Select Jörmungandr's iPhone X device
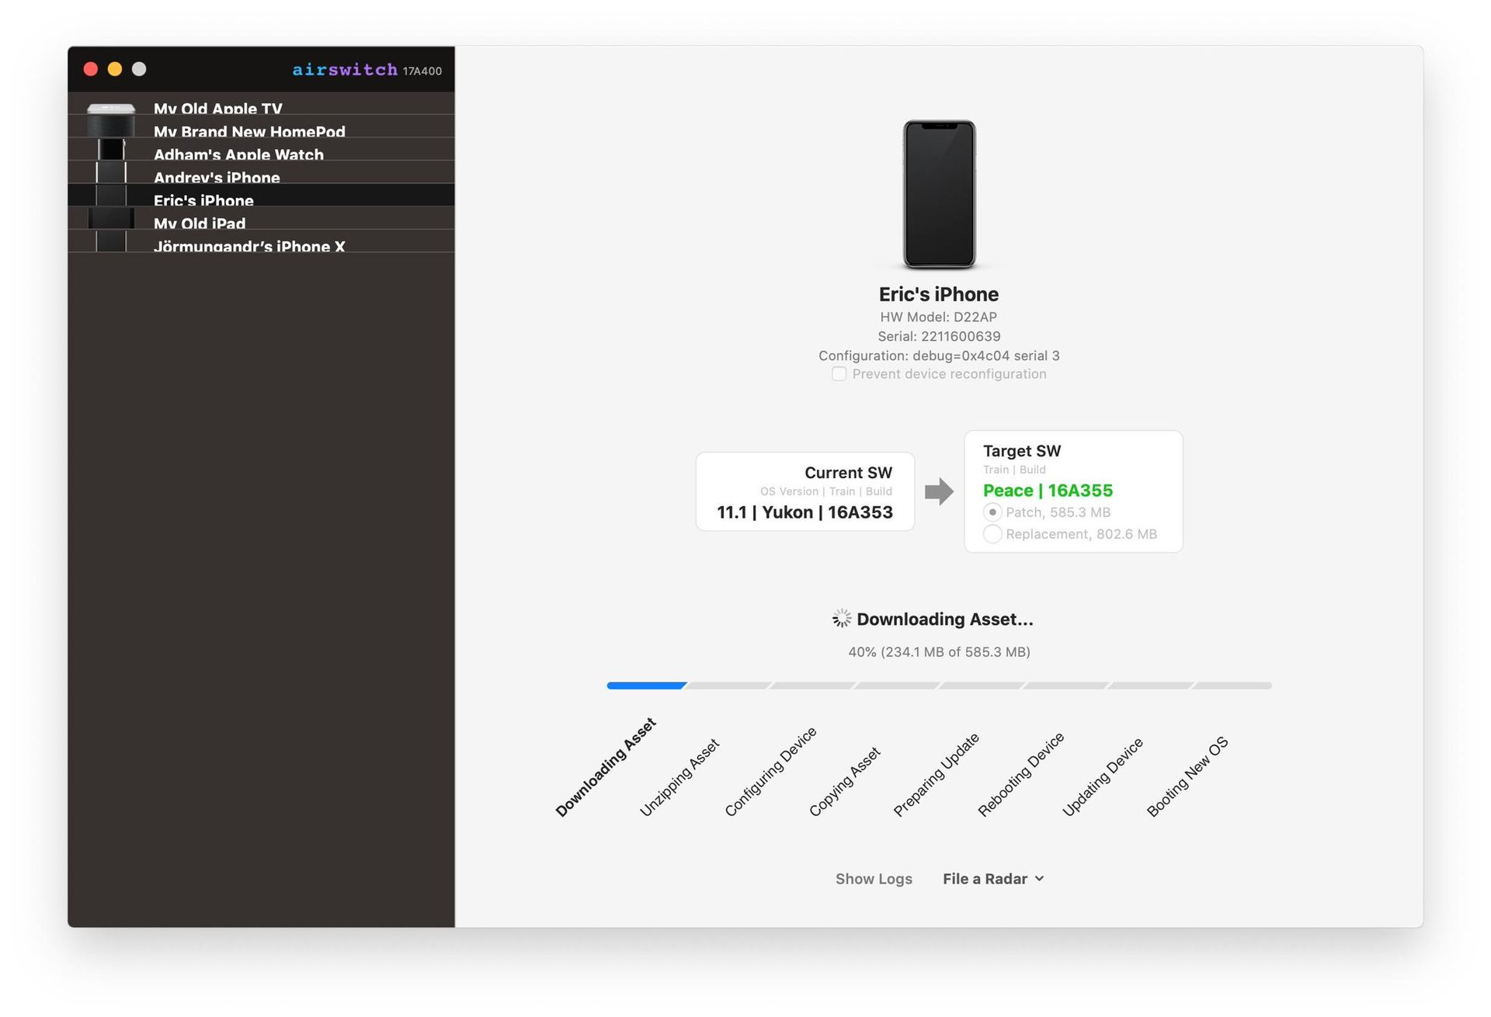This screenshot has height=1017, width=1491. (261, 241)
